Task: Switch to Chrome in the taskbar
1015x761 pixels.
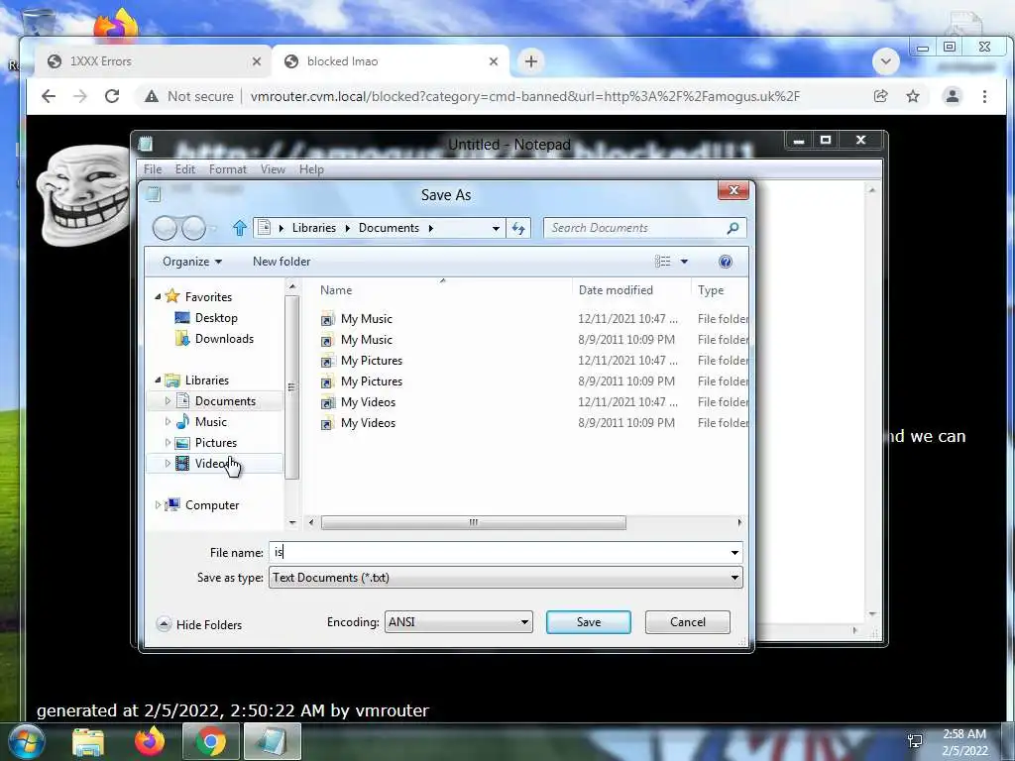Action: click(210, 741)
